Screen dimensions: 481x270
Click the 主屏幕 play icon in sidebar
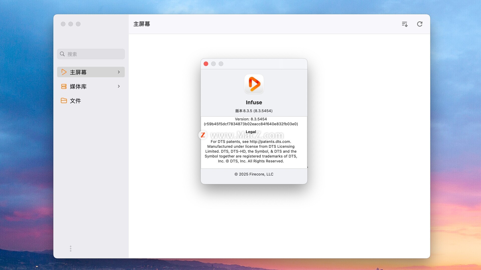pos(64,72)
